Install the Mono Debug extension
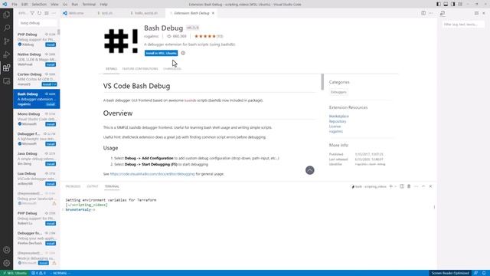This screenshot has height=276, width=490. pyautogui.click(x=51, y=124)
